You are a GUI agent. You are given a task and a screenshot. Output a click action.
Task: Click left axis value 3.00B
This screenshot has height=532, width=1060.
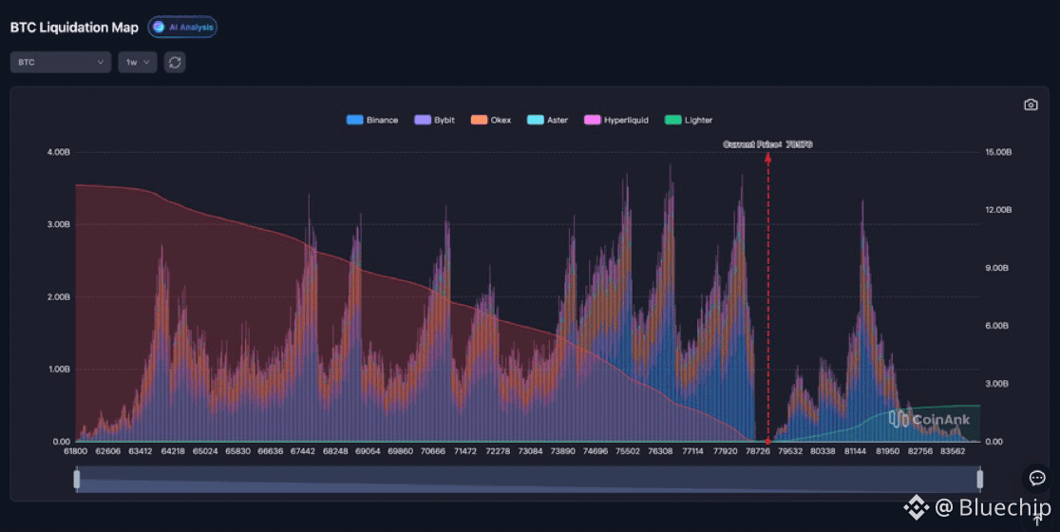pos(59,224)
